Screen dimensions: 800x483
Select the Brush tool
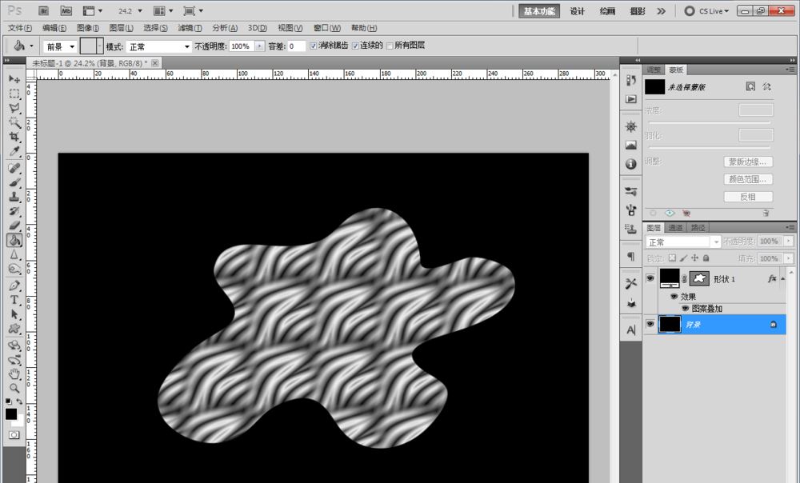click(x=14, y=182)
